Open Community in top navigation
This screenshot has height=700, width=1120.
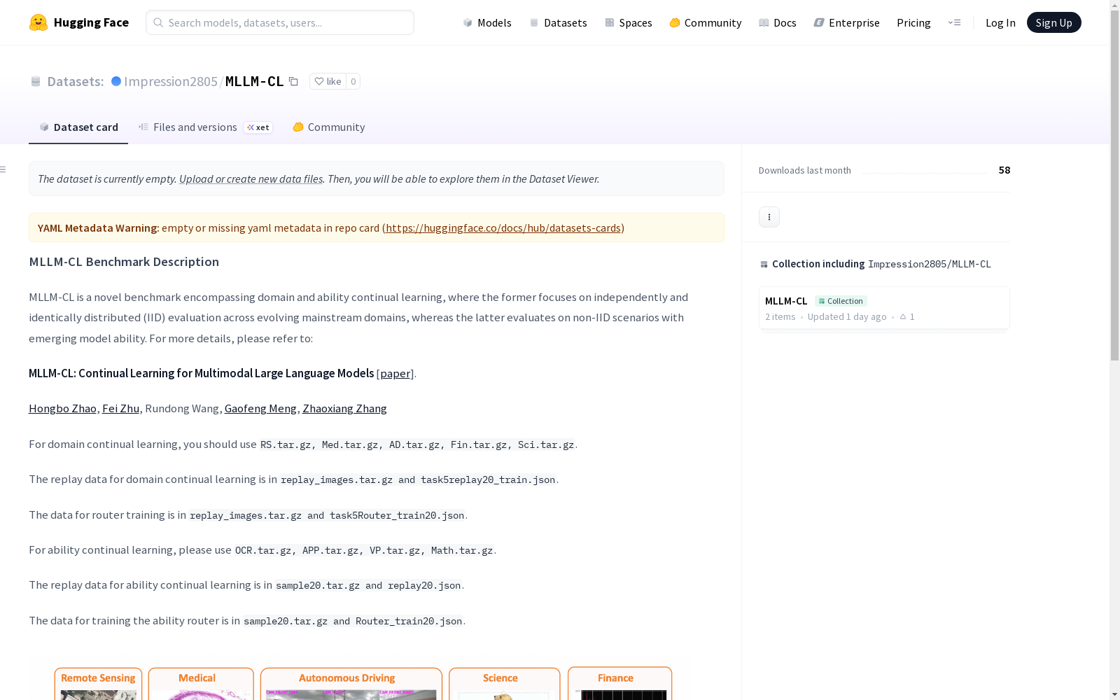click(x=706, y=22)
